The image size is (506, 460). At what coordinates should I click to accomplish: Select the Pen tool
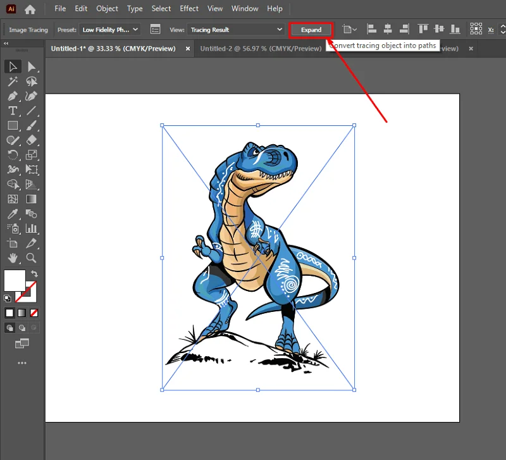point(13,96)
